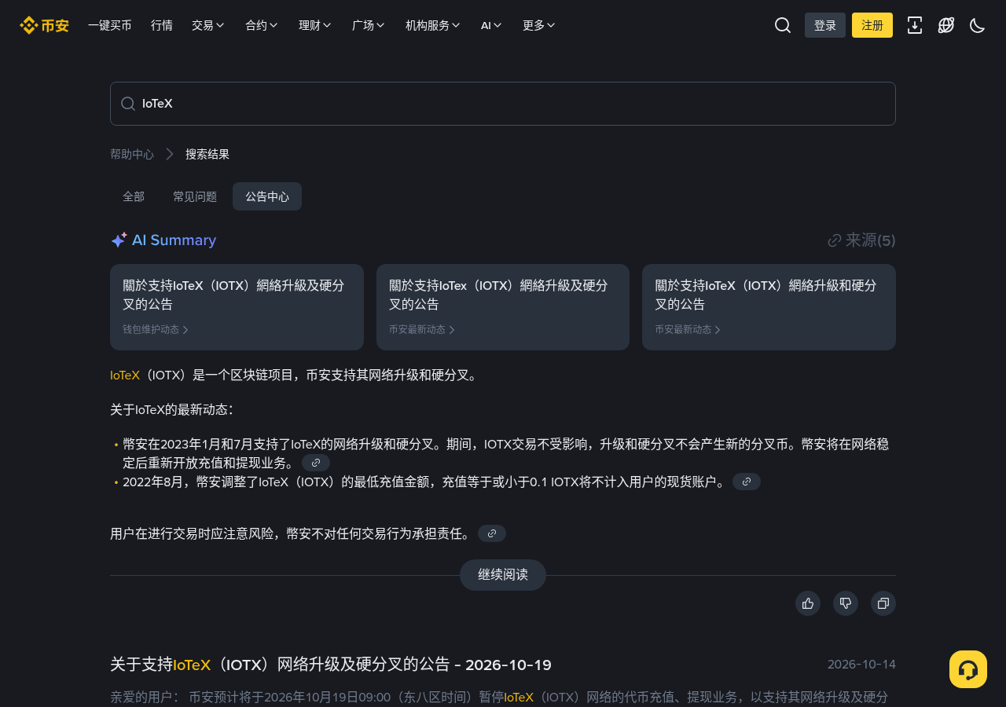Go to 帮助中心 in the breadcrumb

tap(132, 154)
